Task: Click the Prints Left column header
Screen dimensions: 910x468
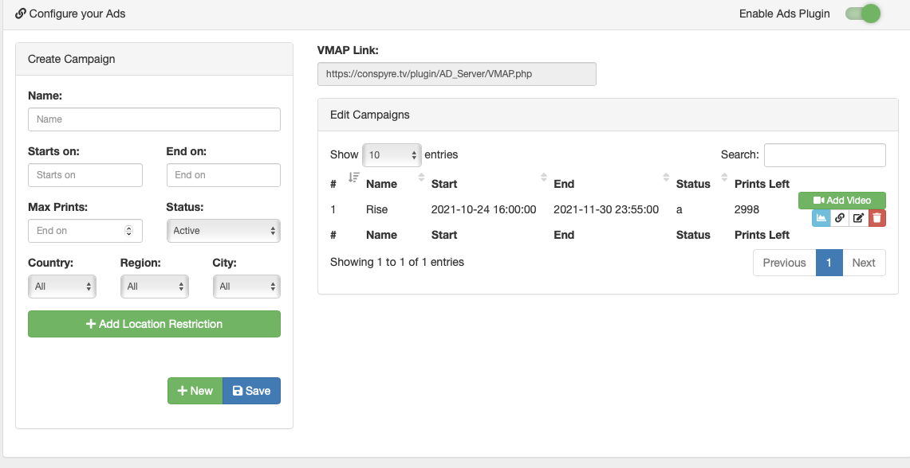Action: pyautogui.click(x=762, y=184)
